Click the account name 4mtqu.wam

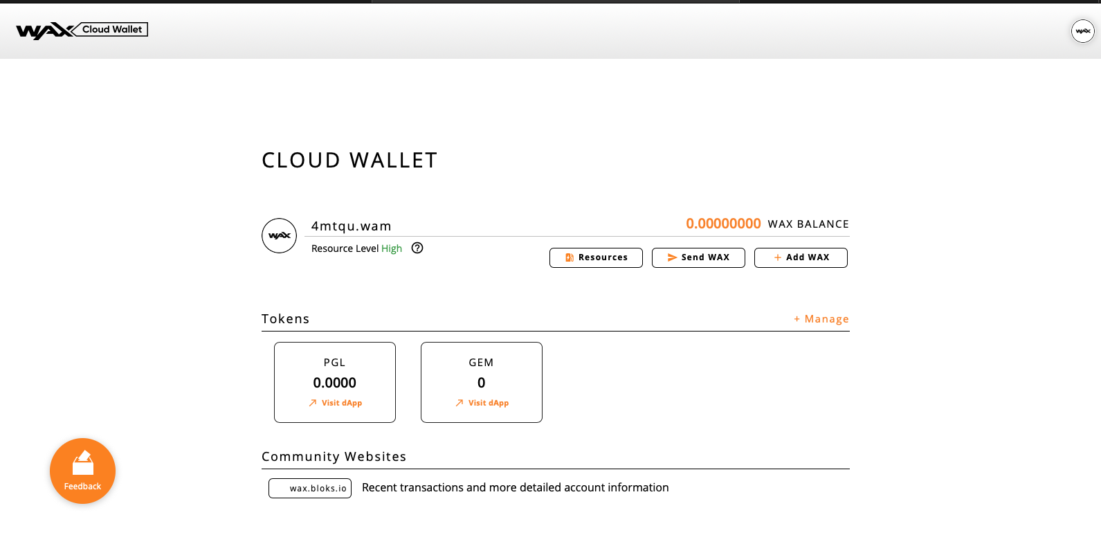coord(351,226)
